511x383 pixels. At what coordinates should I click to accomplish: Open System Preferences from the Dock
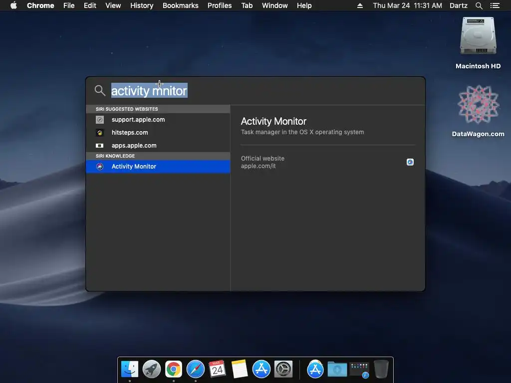click(283, 369)
